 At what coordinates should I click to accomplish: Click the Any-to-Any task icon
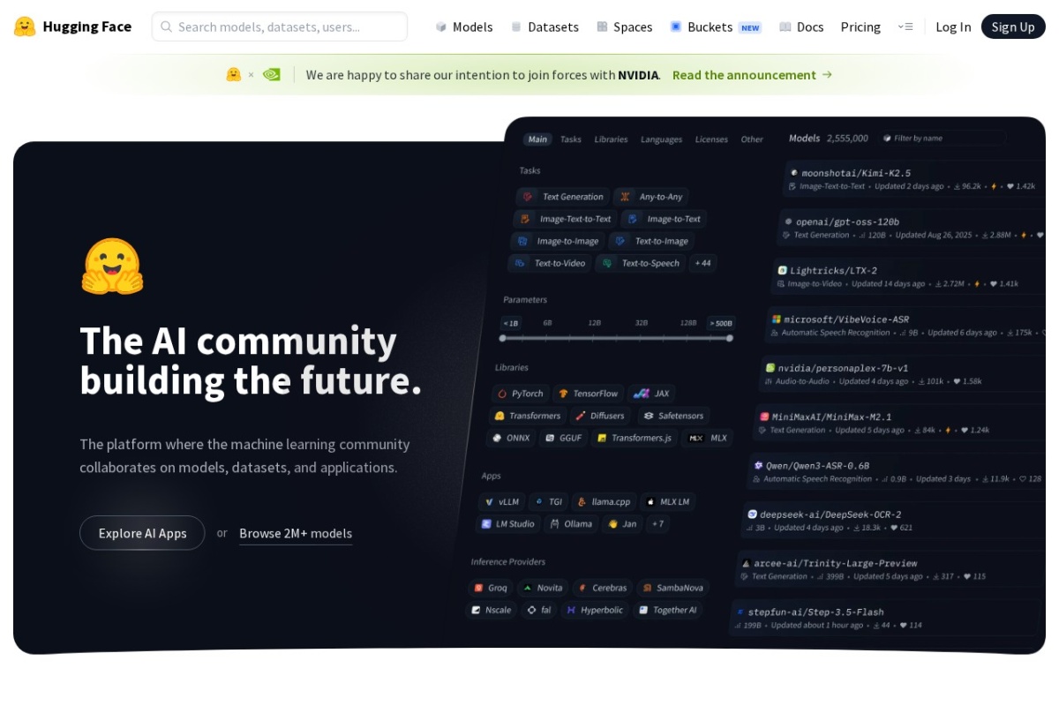(625, 197)
